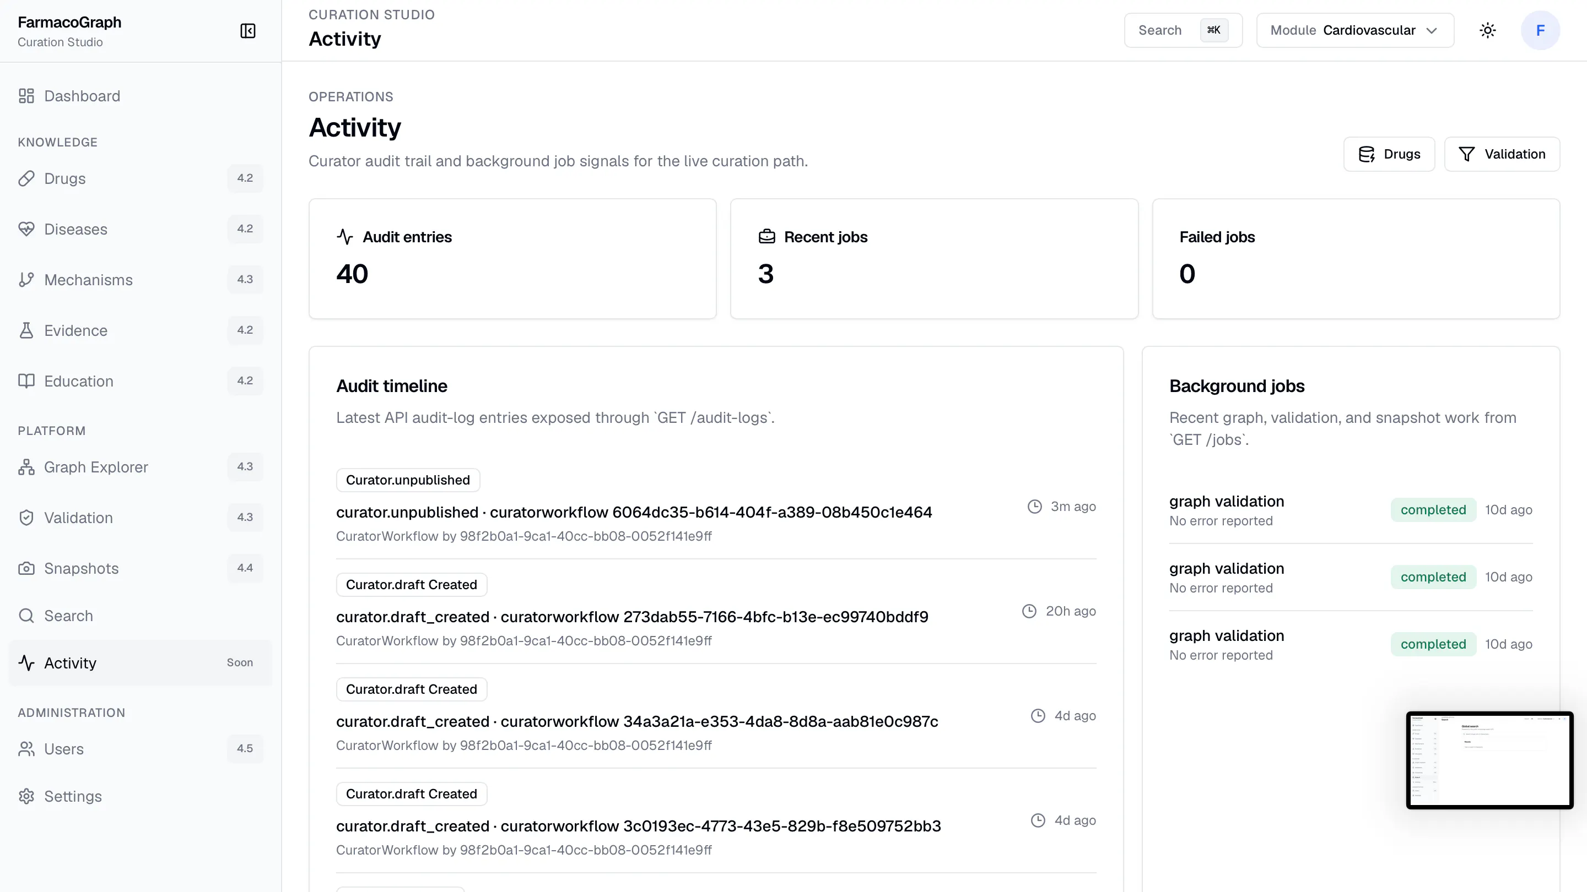This screenshot has width=1587, height=892.
Task: Click the Users people icon
Action: [x=26, y=749]
